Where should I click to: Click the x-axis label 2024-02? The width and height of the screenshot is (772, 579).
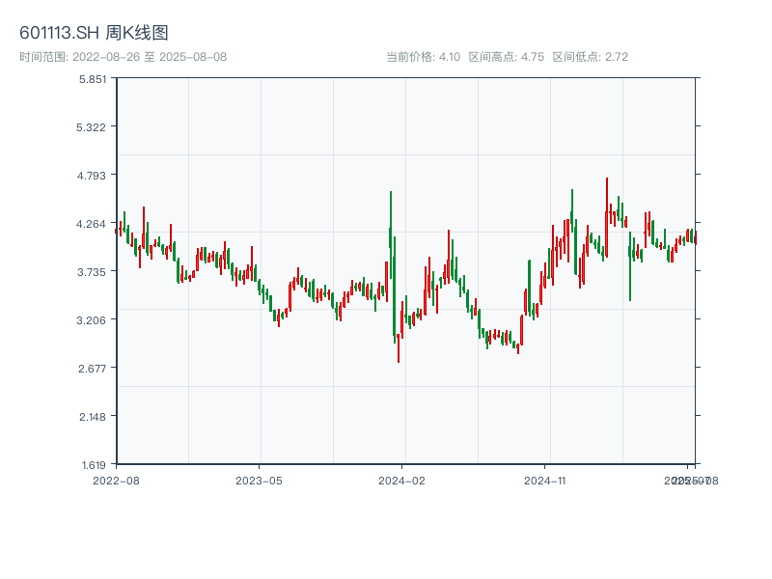(401, 481)
